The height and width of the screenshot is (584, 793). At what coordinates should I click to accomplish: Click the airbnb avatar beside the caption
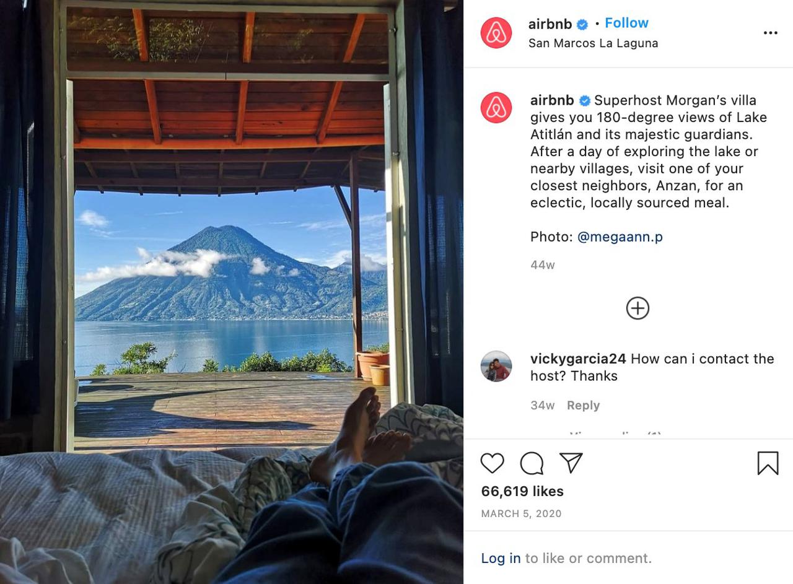[496, 108]
